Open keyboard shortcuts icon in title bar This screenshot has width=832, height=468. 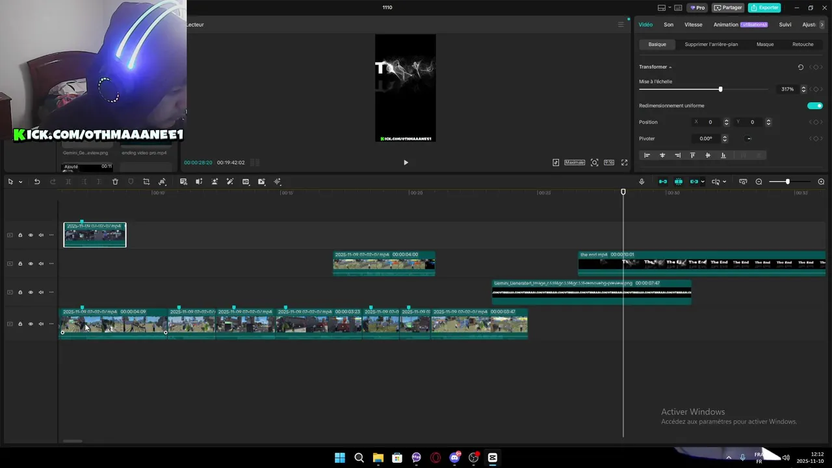coord(678,8)
